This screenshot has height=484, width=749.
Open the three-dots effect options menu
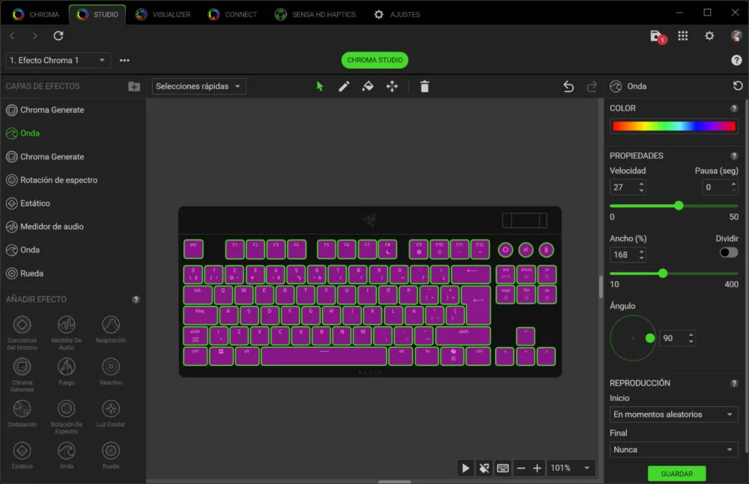point(124,60)
